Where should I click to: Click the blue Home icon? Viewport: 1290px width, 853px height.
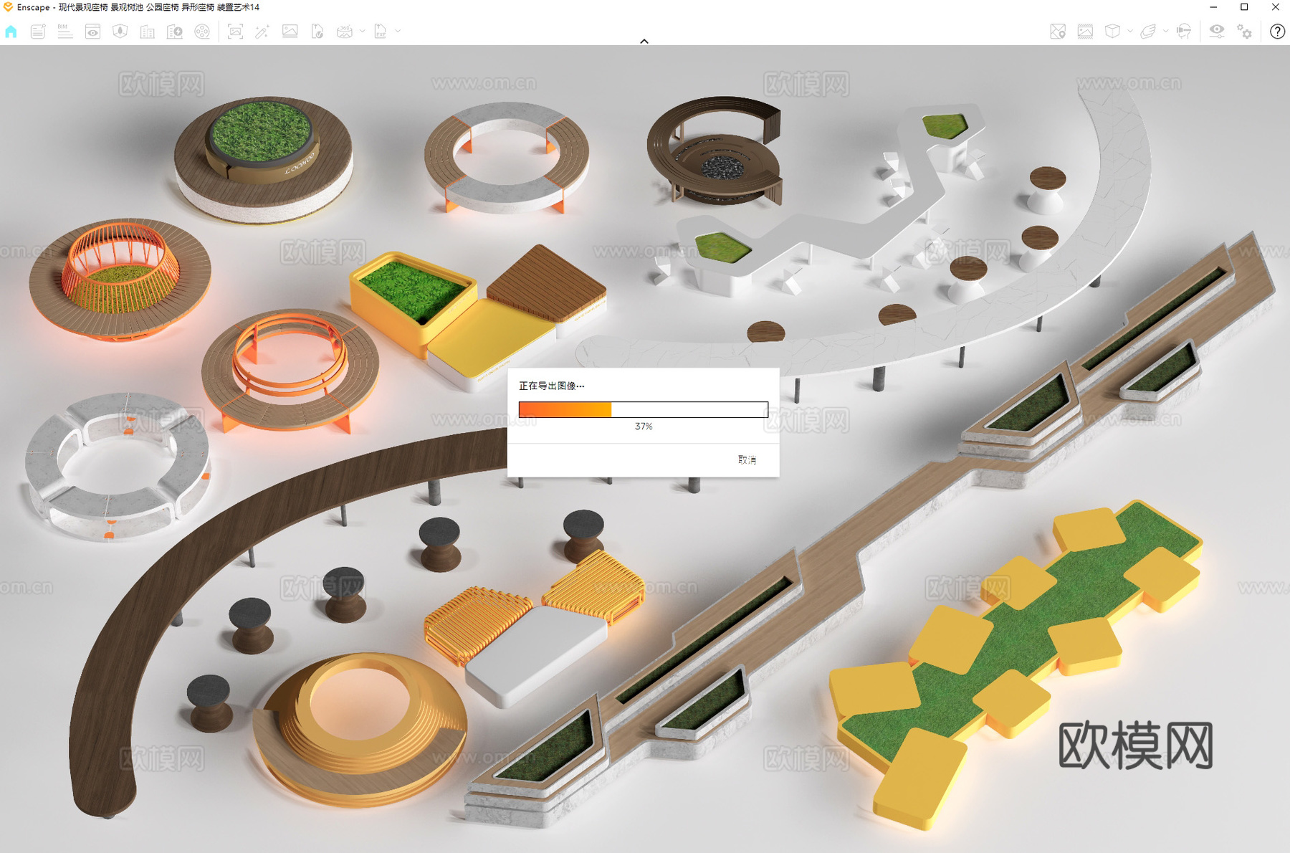[x=11, y=32]
